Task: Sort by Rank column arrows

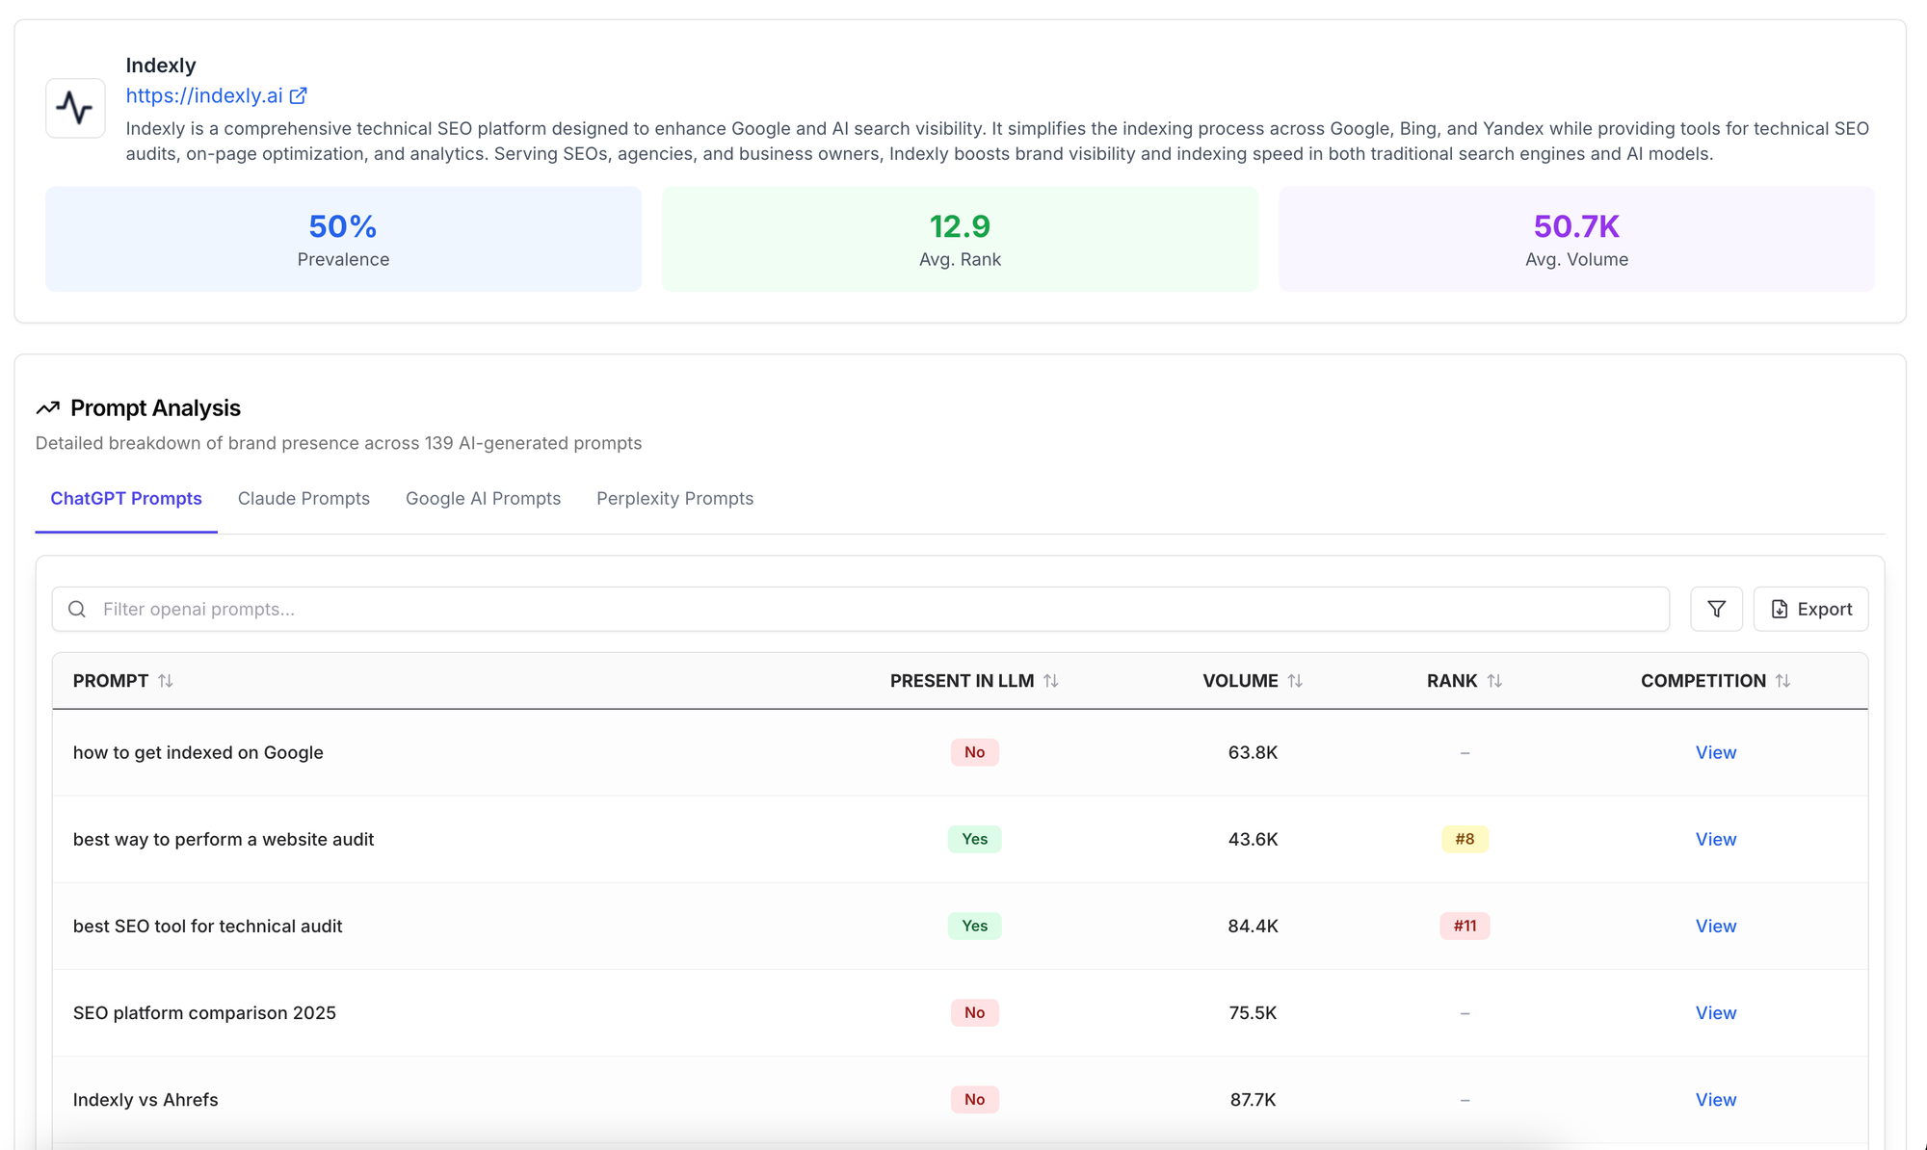Action: [x=1494, y=681]
